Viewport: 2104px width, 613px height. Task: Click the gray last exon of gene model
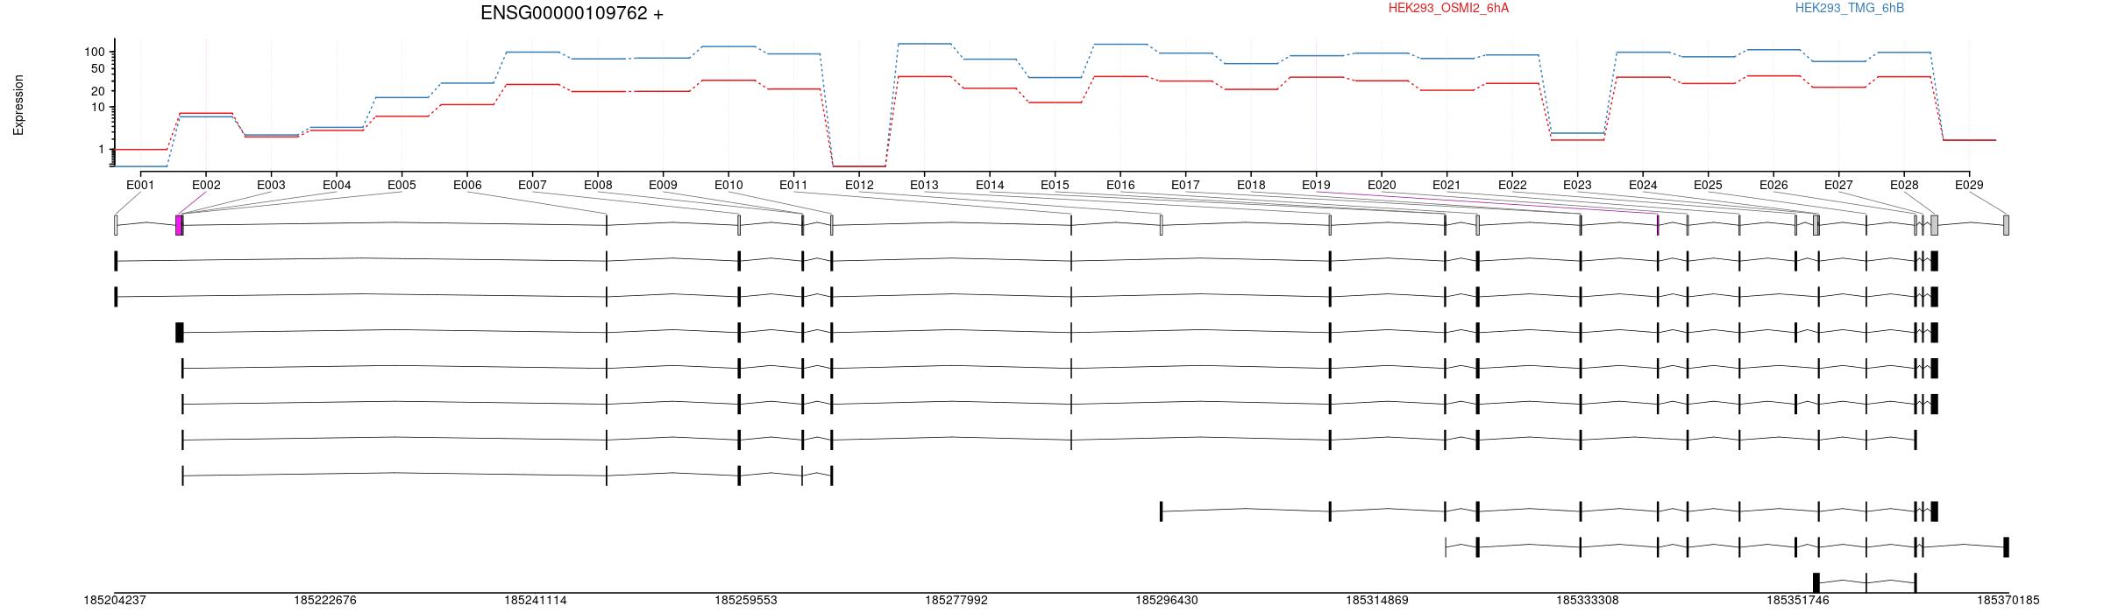(2006, 225)
